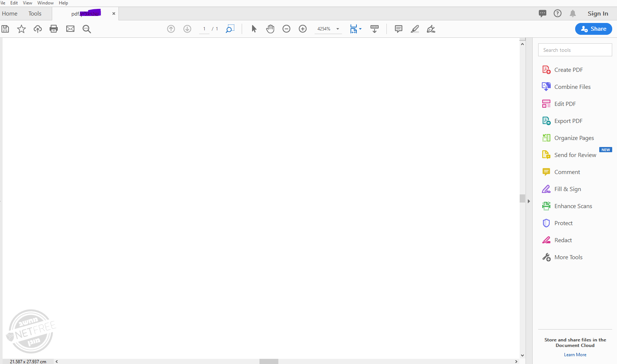Zoom out with the minus icon
The height and width of the screenshot is (364, 617).
coord(286,29)
